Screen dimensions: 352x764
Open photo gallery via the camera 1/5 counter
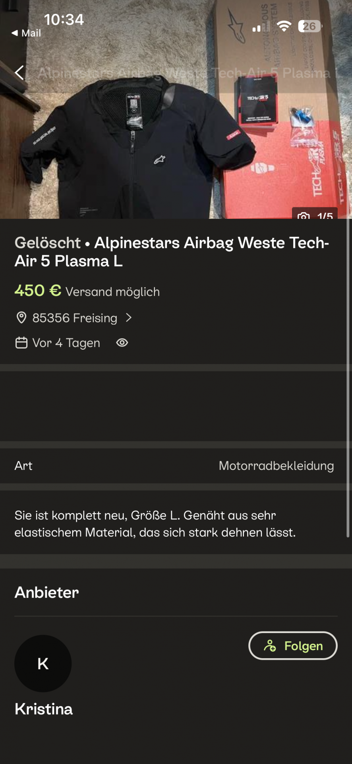pos(315,214)
